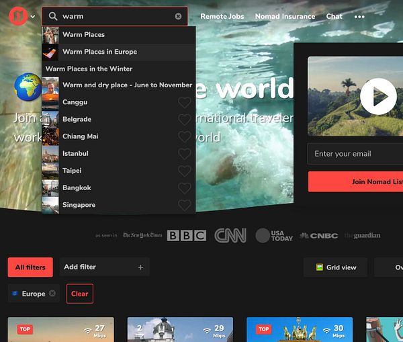Select the 'Warm Places in Europe' suggestion
Screen dimensions: 403x342
118,52
